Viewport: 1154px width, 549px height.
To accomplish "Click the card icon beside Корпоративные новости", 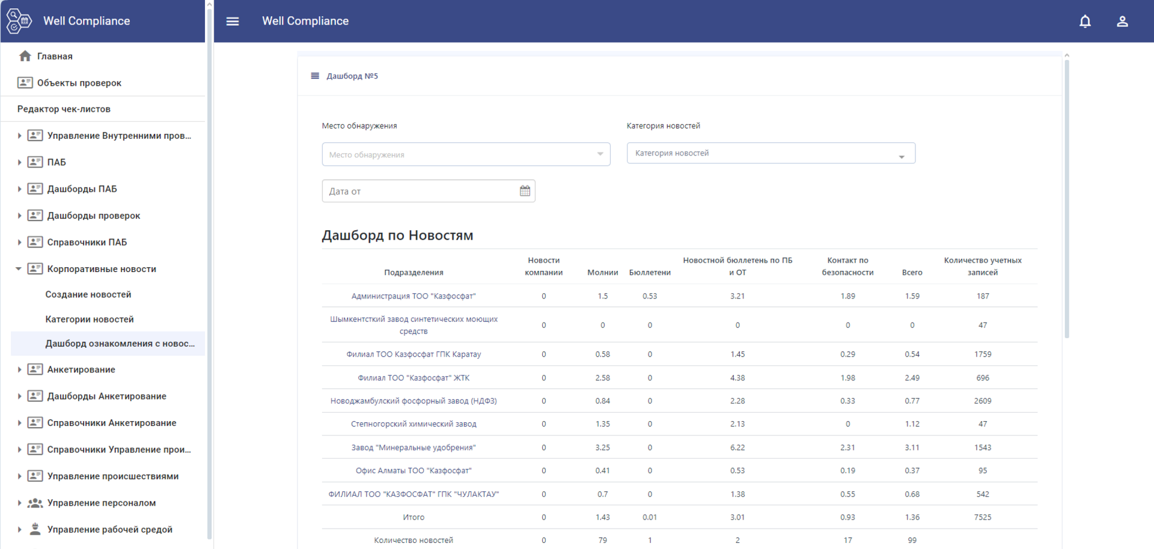I will click(35, 269).
